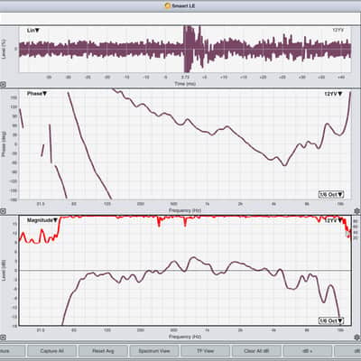Click the Capture All button
This screenshot has height=361, width=361.
tap(51, 351)
